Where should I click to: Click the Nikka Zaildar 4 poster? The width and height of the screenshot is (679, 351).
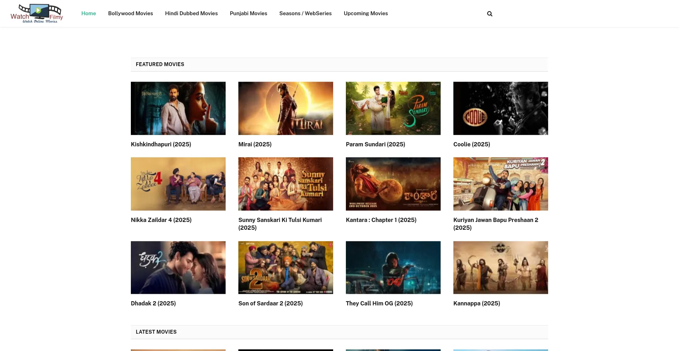(x=178, y=184)
